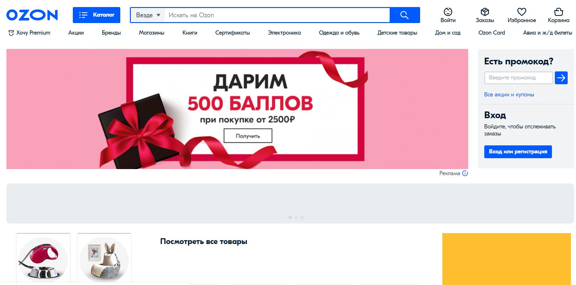Click the magnifier search button
This screenshot has height=285, width=576.
pos(405,15)
